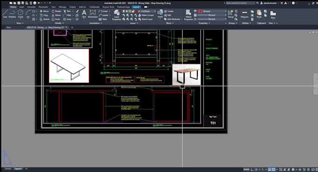Click the Fillet tool

click(67, 15)
